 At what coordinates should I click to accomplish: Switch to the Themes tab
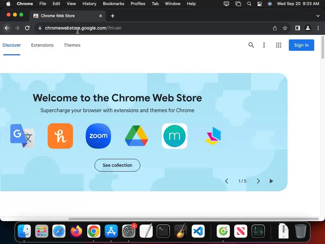coord(72,45)
